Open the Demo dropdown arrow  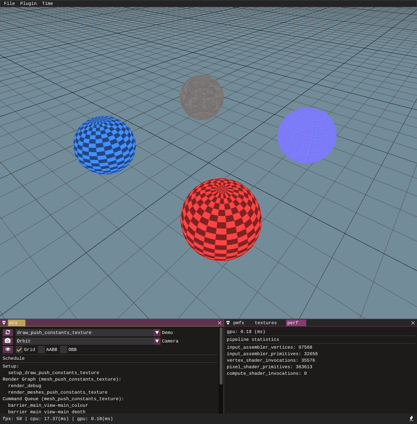pyautogui.click(x=157, y=333)
